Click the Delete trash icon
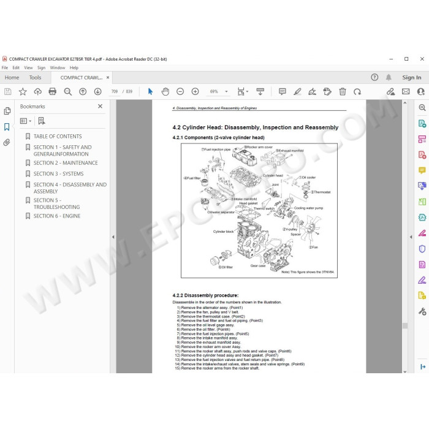The image size is (429, 429). (343, 92)
